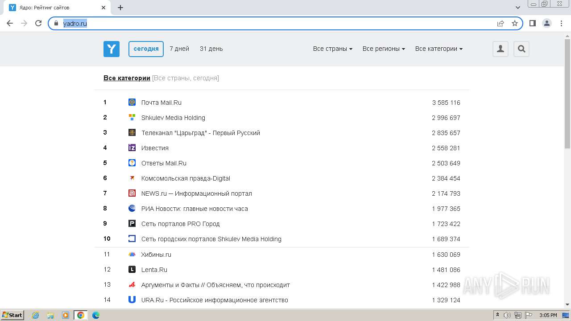Click the Ответы Mail.Ru favicon
Viewport: 571px width, 321px height.
(132, 163)
